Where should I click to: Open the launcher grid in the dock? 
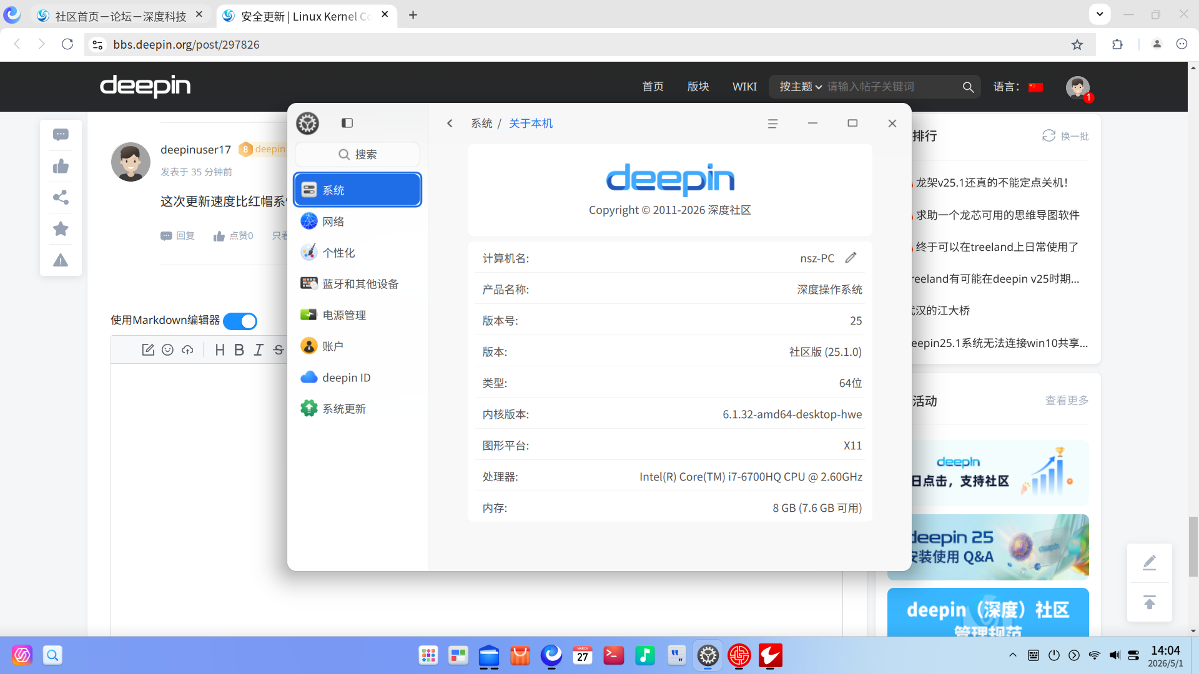click(428, 655)
